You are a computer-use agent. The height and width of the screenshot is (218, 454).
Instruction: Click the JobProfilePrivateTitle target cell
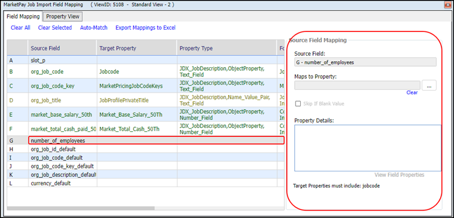[137, 101]
